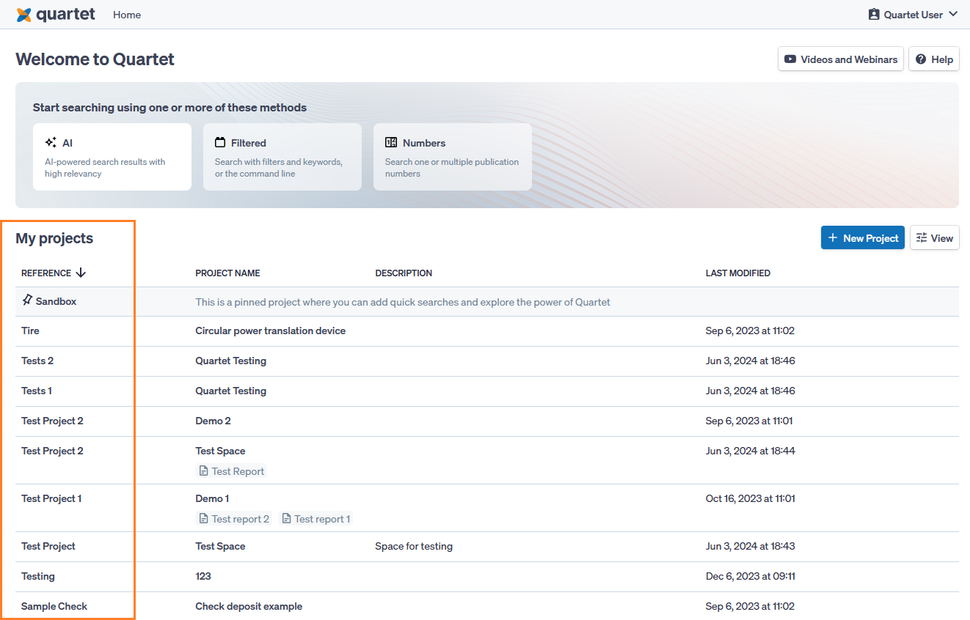Choose the Numbers search card

pos(453,157)
